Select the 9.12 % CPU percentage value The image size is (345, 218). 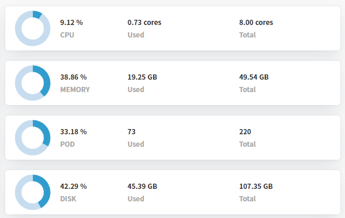coord(71,22)
